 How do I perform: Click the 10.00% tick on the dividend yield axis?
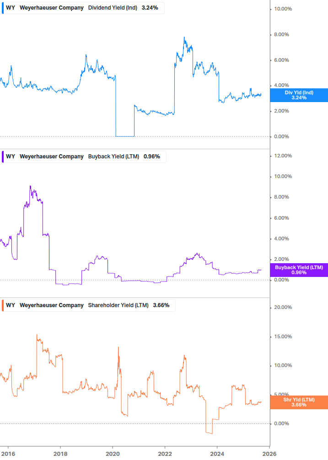[283, 9]
